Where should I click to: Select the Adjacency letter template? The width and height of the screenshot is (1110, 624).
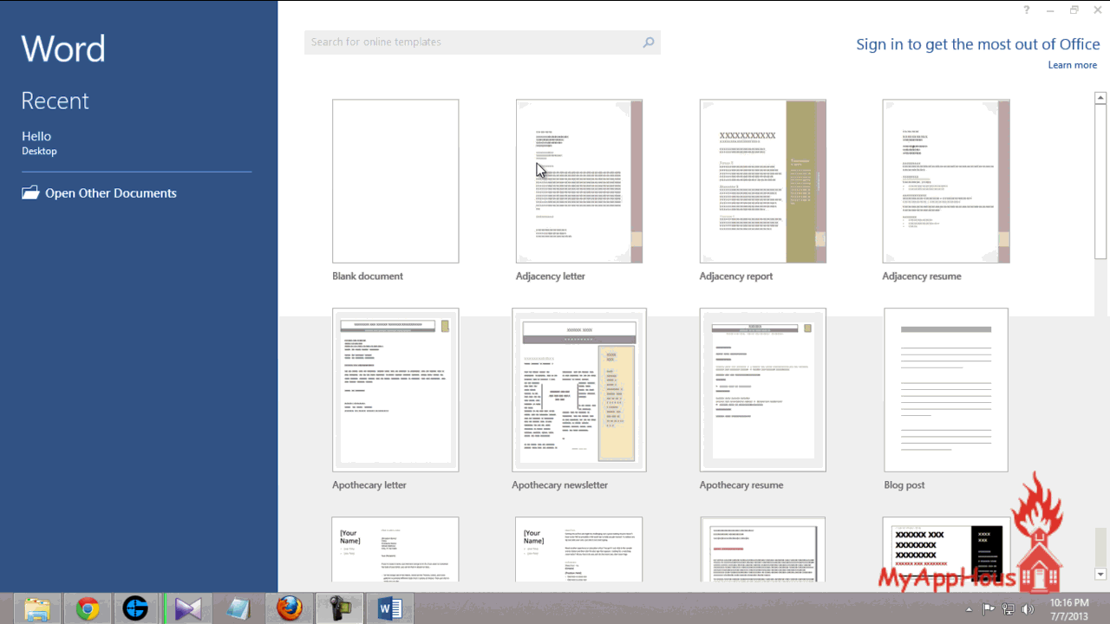tap(579, 181)
